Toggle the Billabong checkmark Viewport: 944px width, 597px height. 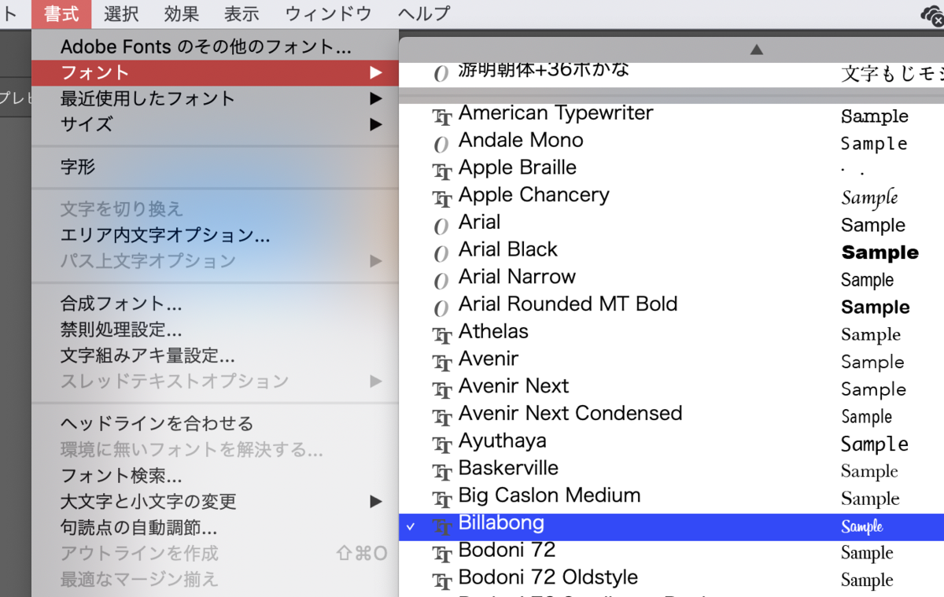click(x=411, y=525)
